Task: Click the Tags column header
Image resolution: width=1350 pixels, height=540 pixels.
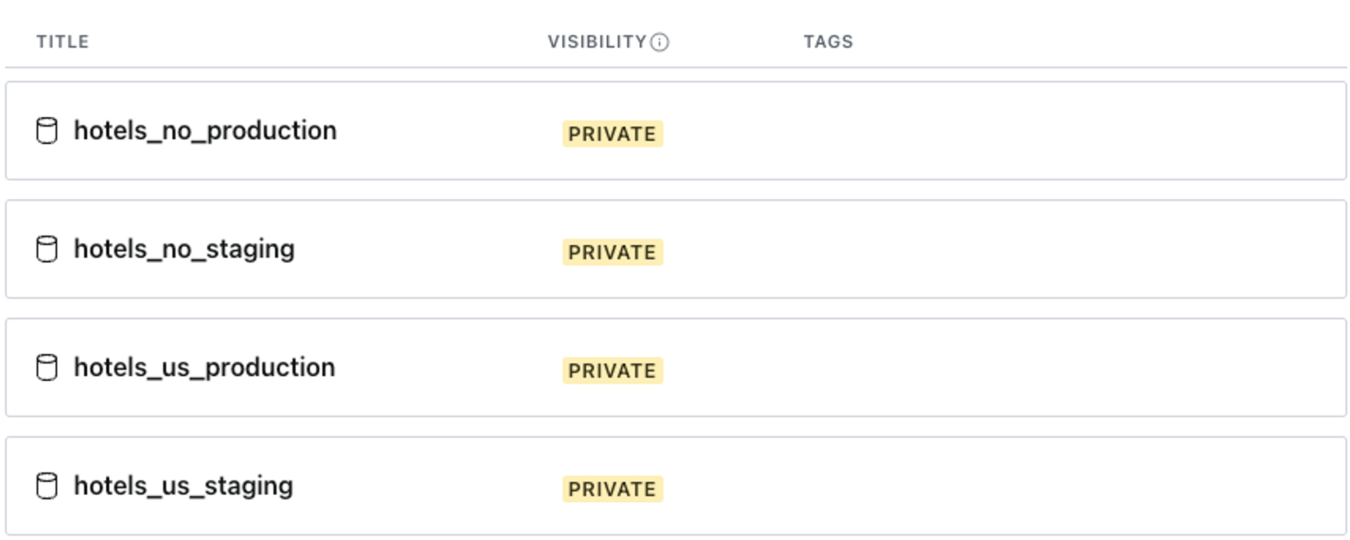Action: click(828, 42)
